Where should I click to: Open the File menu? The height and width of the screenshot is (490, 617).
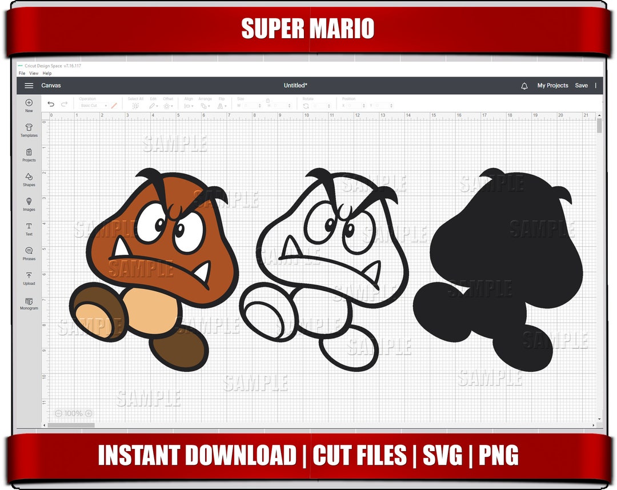pyautogui.click(x=21, y=73)
